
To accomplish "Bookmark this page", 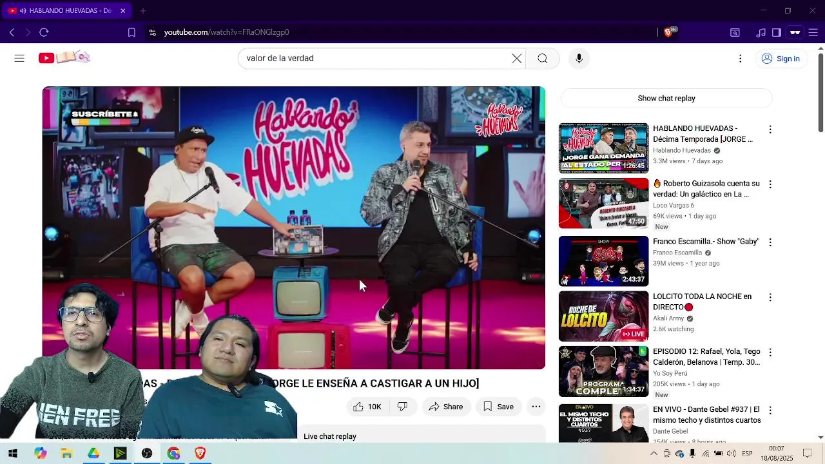I will (131, 32).
